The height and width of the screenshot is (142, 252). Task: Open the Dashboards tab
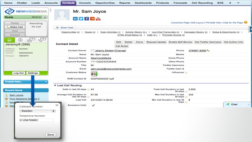143,3
